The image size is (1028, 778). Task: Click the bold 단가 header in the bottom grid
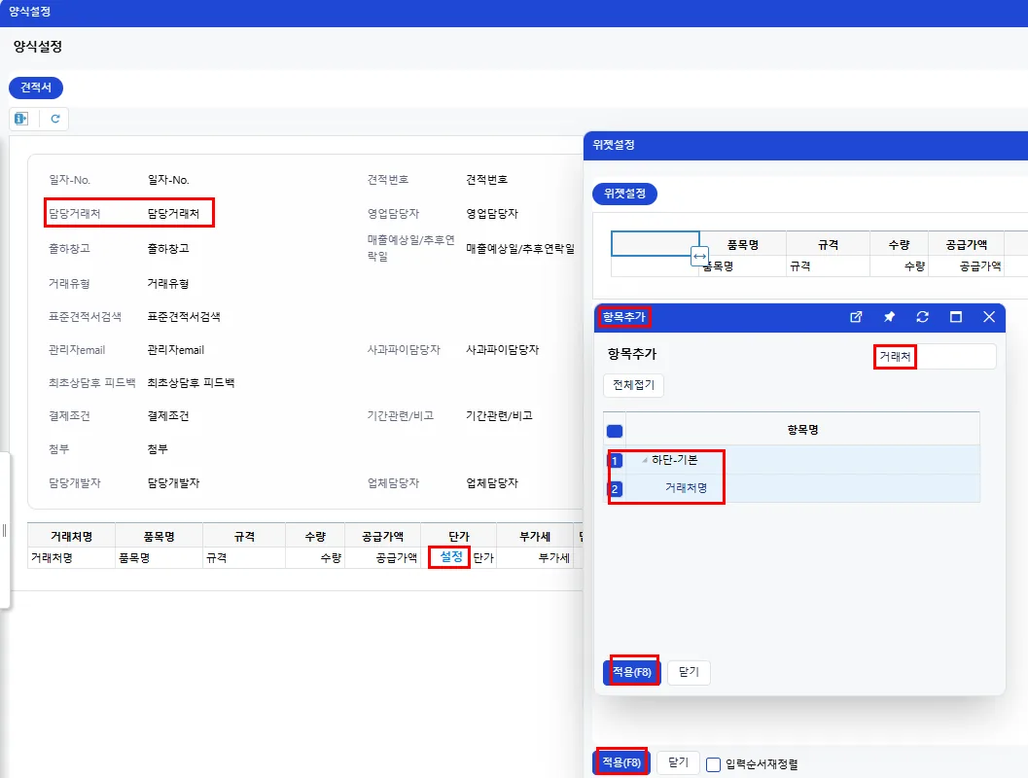click(x=459, y=537)
